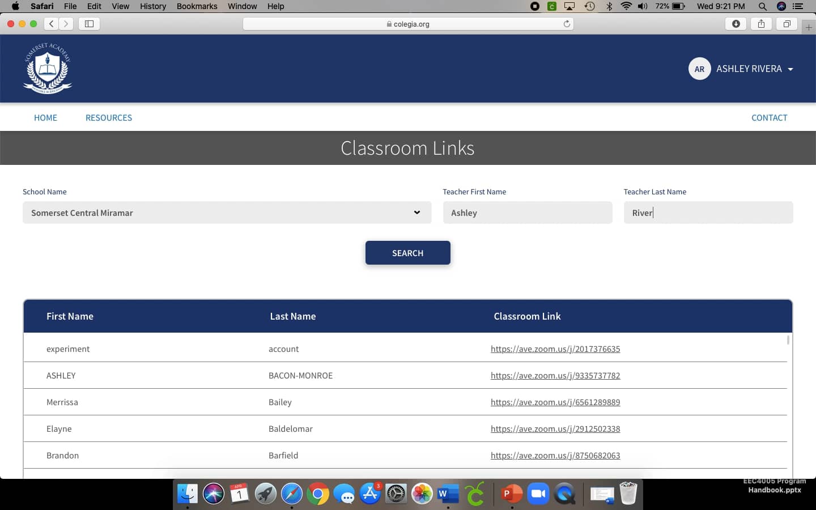
Task: Open the Apple menu
Action: [x=15, y=6]
